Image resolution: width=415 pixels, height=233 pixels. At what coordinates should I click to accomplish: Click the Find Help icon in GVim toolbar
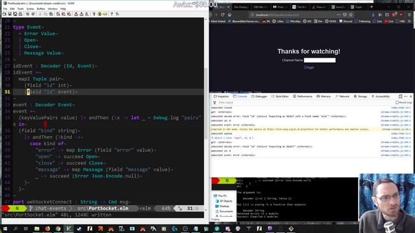click(117, 14)
